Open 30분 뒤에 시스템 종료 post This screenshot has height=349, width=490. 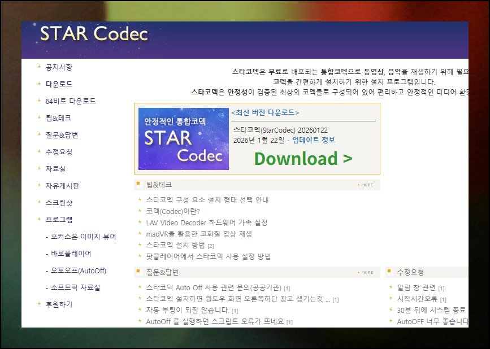(x=431, y=310)
